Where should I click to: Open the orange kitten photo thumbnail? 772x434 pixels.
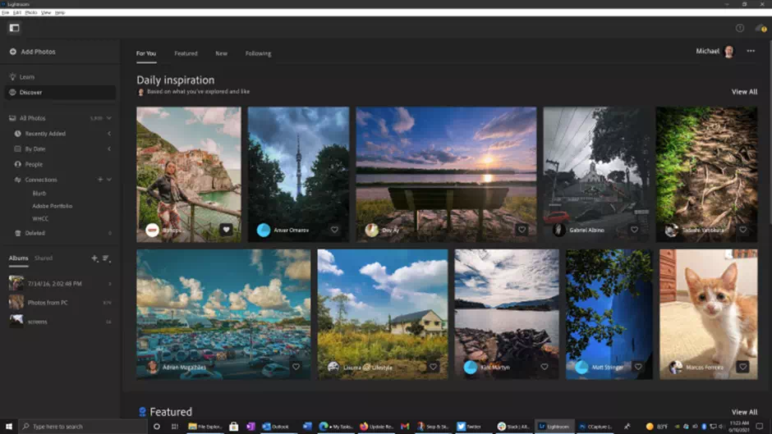[x=708, y=314]
